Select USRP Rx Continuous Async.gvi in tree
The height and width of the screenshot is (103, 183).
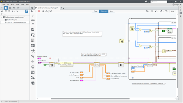tap(17, 22)
